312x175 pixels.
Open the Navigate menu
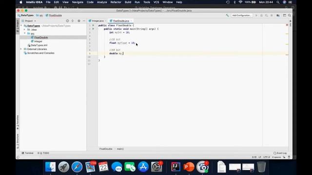click(78, 2)
